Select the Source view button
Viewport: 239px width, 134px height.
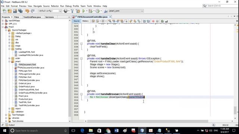(77, 21)
